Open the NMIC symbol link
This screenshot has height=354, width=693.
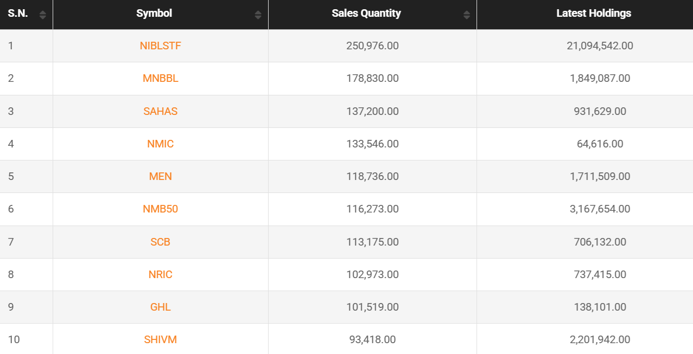coord(161,144)
